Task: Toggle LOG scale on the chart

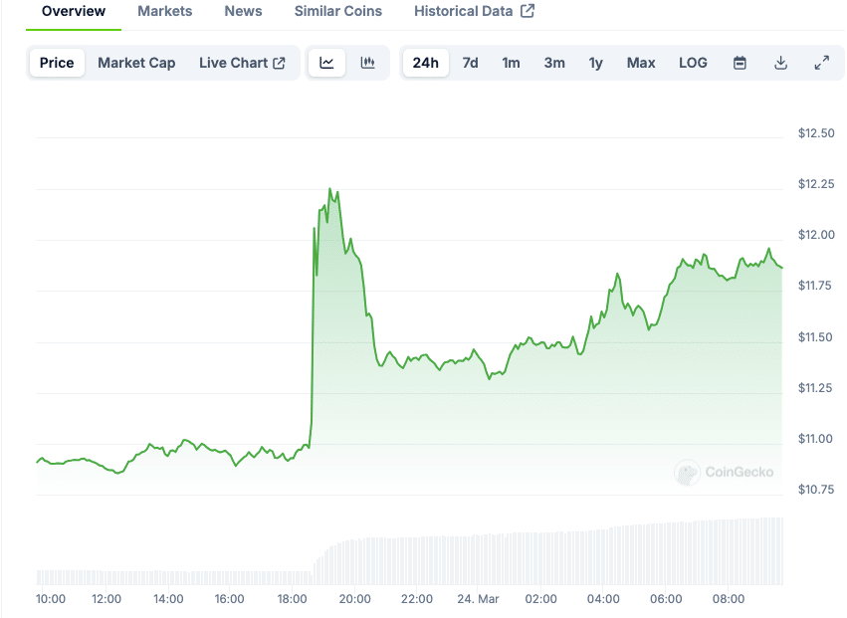Action: point(693,63)
